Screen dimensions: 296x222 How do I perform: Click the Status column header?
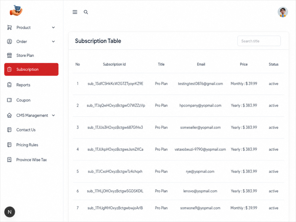point(274,64)
